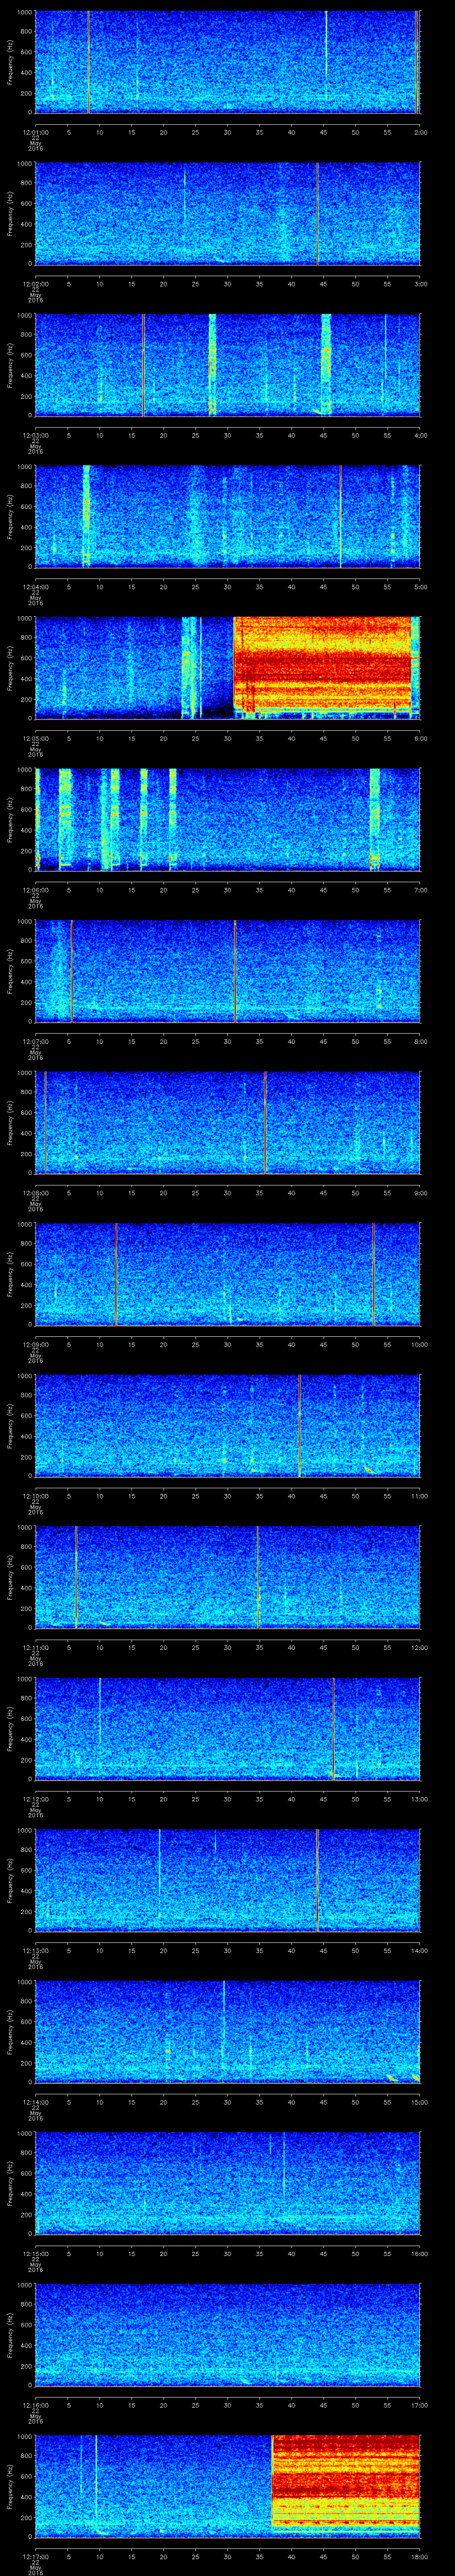Click the '12:16:00' axis timestamp
Image resolution: width=455 pixels, height=2576 pixels.
point(35,2405)
